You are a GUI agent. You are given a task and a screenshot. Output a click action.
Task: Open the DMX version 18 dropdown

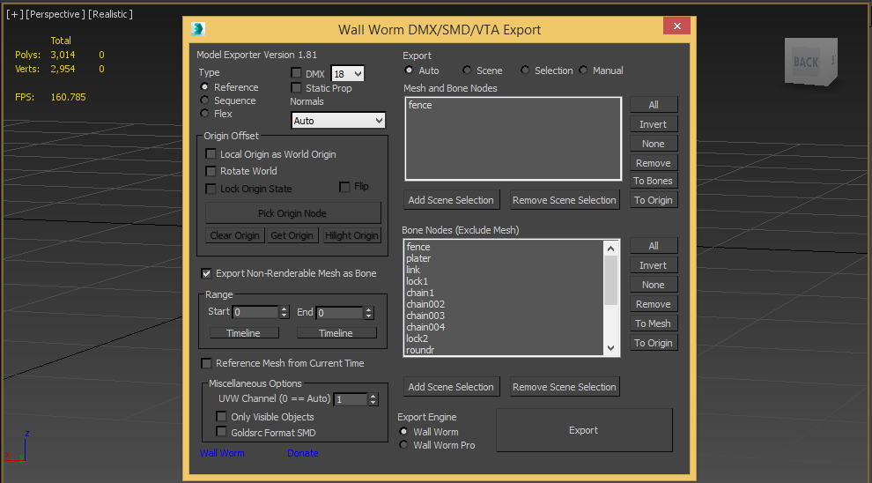tap(348, 73)
